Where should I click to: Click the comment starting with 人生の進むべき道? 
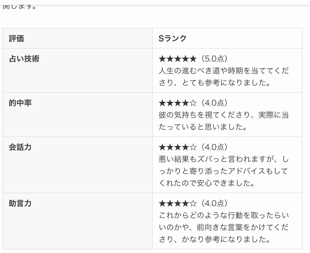click(223, 77)
